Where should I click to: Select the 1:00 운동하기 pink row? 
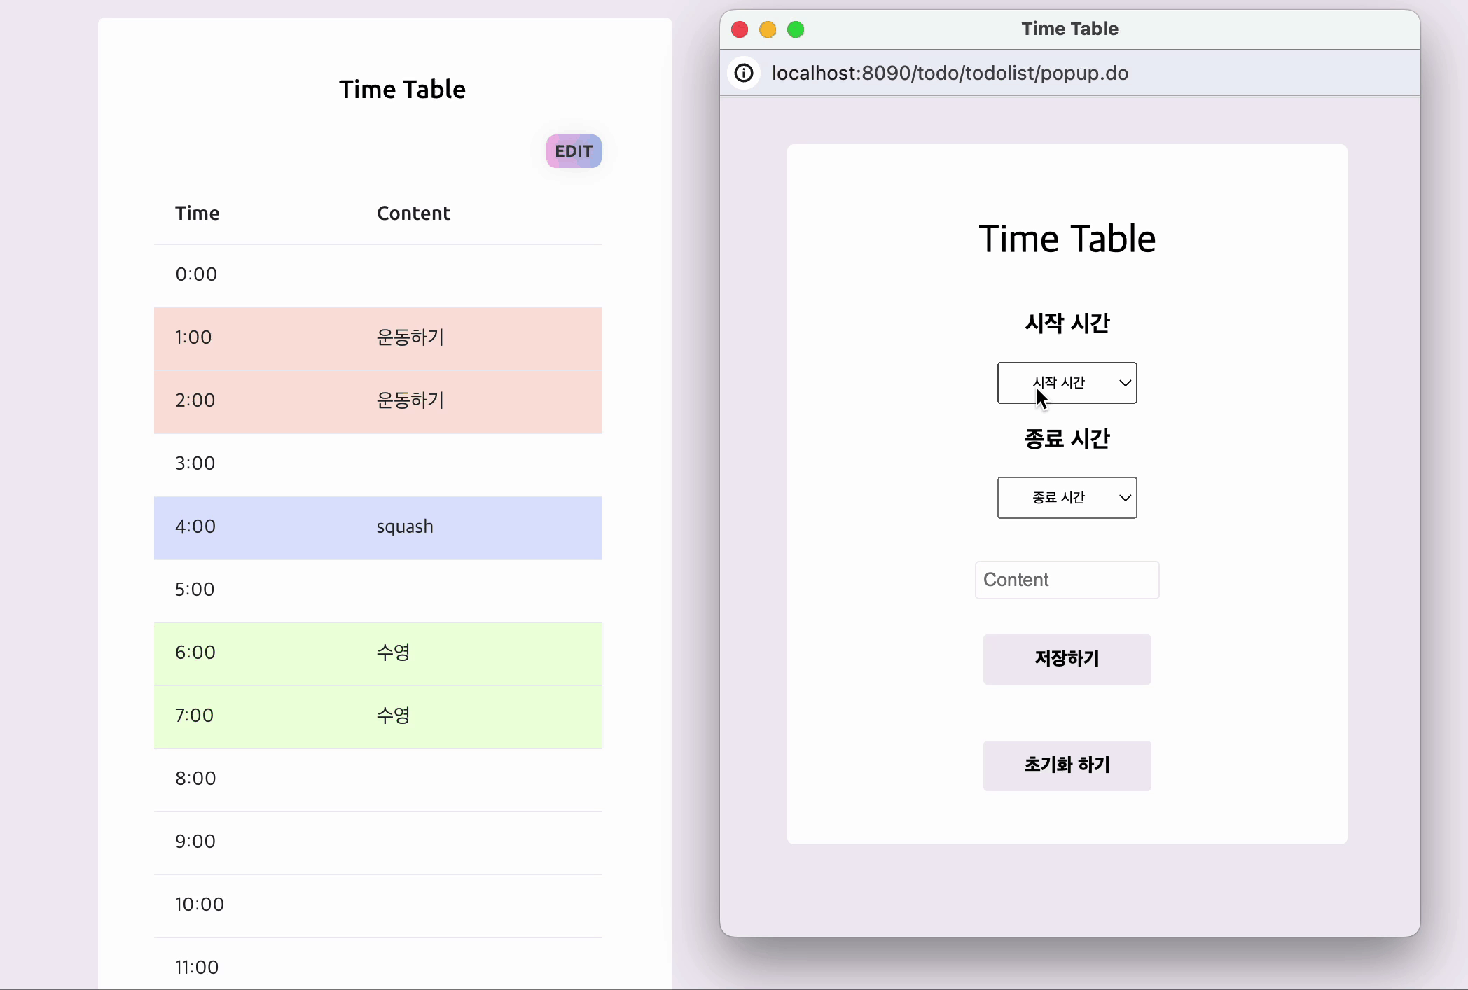(x=378, y=337)
